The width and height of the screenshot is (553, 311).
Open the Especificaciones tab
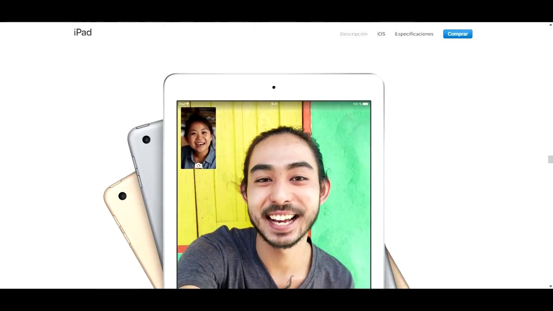pos(414,34)
